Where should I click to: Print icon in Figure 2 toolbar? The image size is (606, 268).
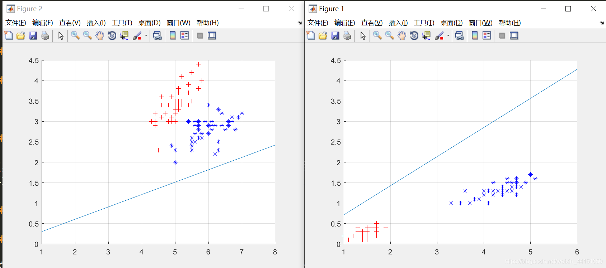point(45,35)
